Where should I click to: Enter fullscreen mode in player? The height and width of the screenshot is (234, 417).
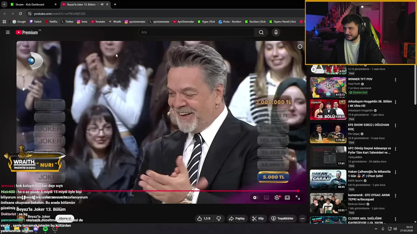(298, 198)
